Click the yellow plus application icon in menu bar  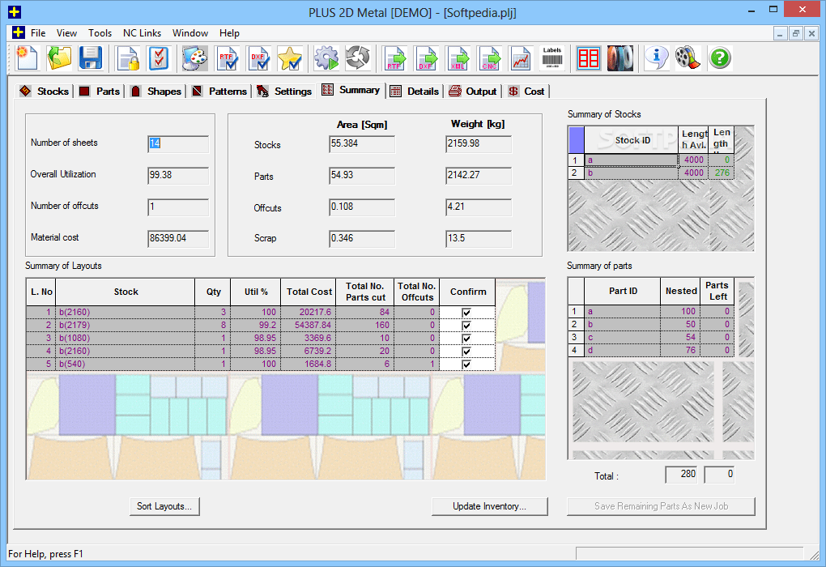19,32
